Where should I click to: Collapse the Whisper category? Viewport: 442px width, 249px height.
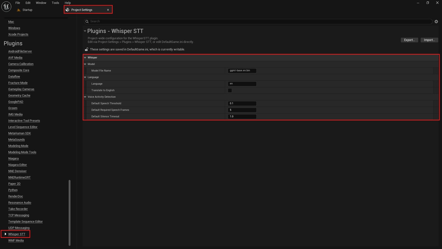click(85, 58)
